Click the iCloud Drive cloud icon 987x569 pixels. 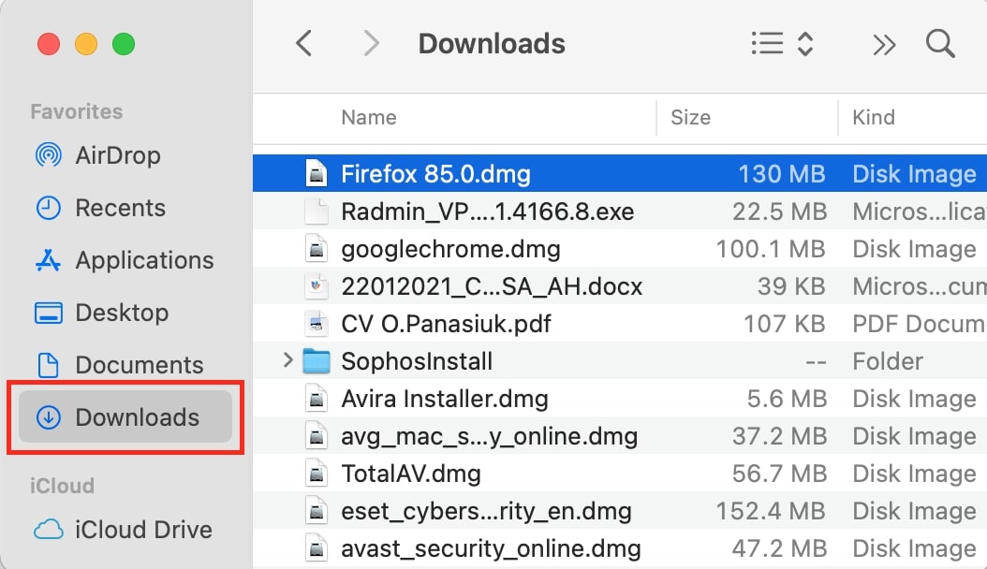pyautogui.click(x=49, y=530)
